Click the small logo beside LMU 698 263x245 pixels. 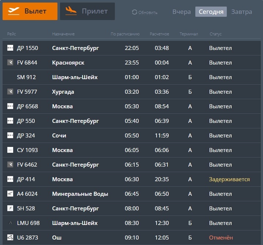10,223
